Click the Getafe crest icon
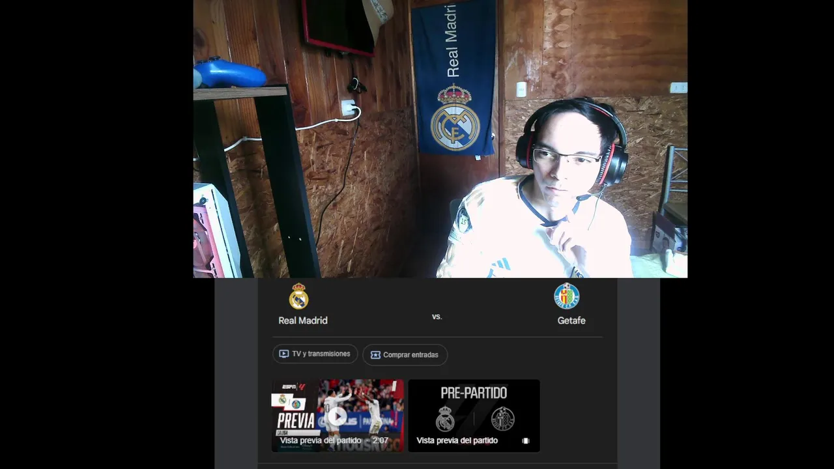The height and width of the screenshot is (469, 834). pyautogui.click(x=566, y=296)
